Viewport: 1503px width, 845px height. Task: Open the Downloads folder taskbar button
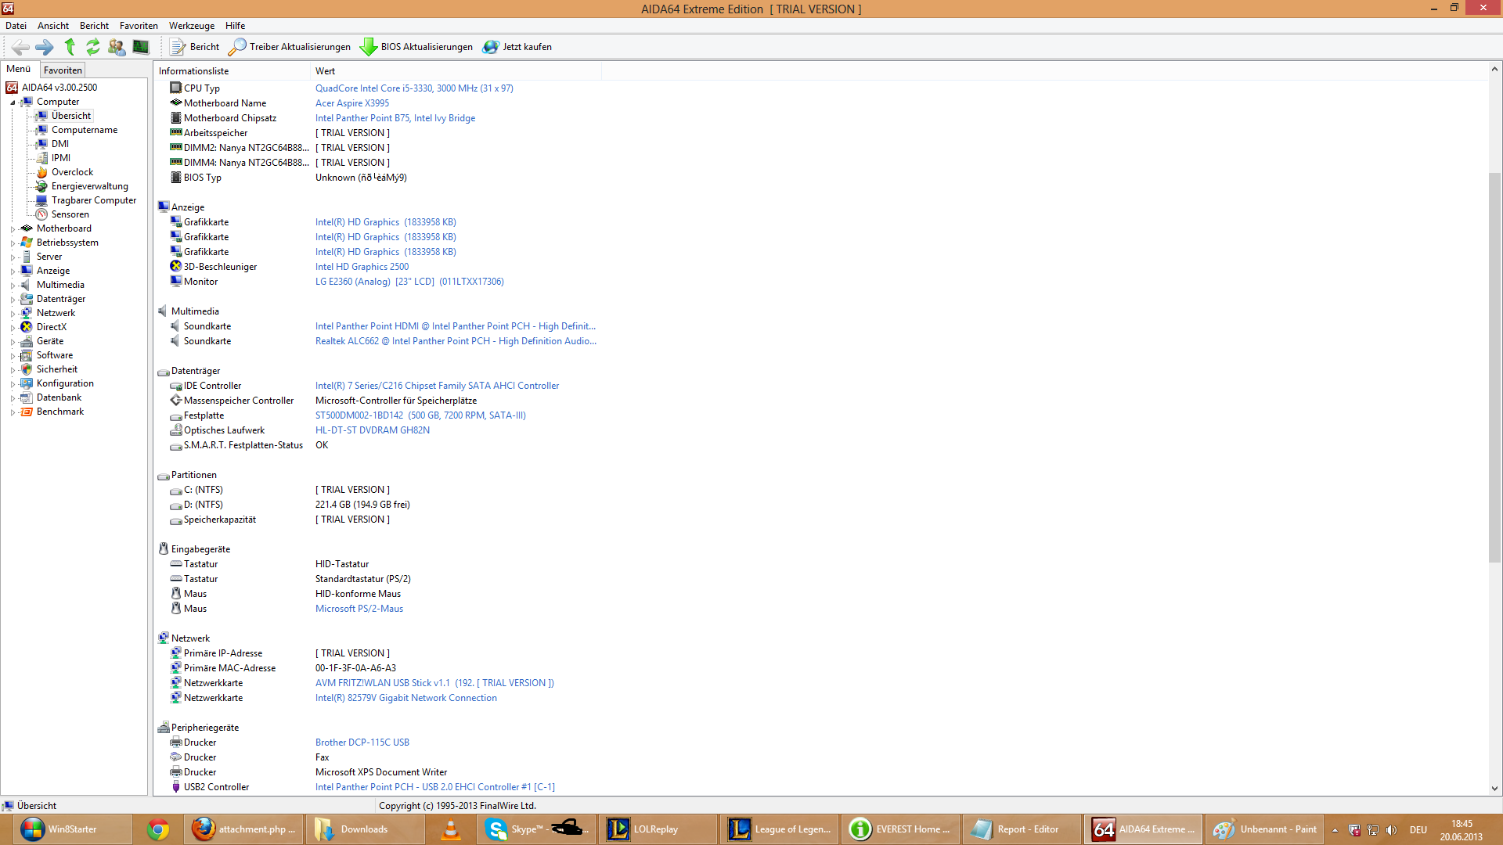click(365, 829)
